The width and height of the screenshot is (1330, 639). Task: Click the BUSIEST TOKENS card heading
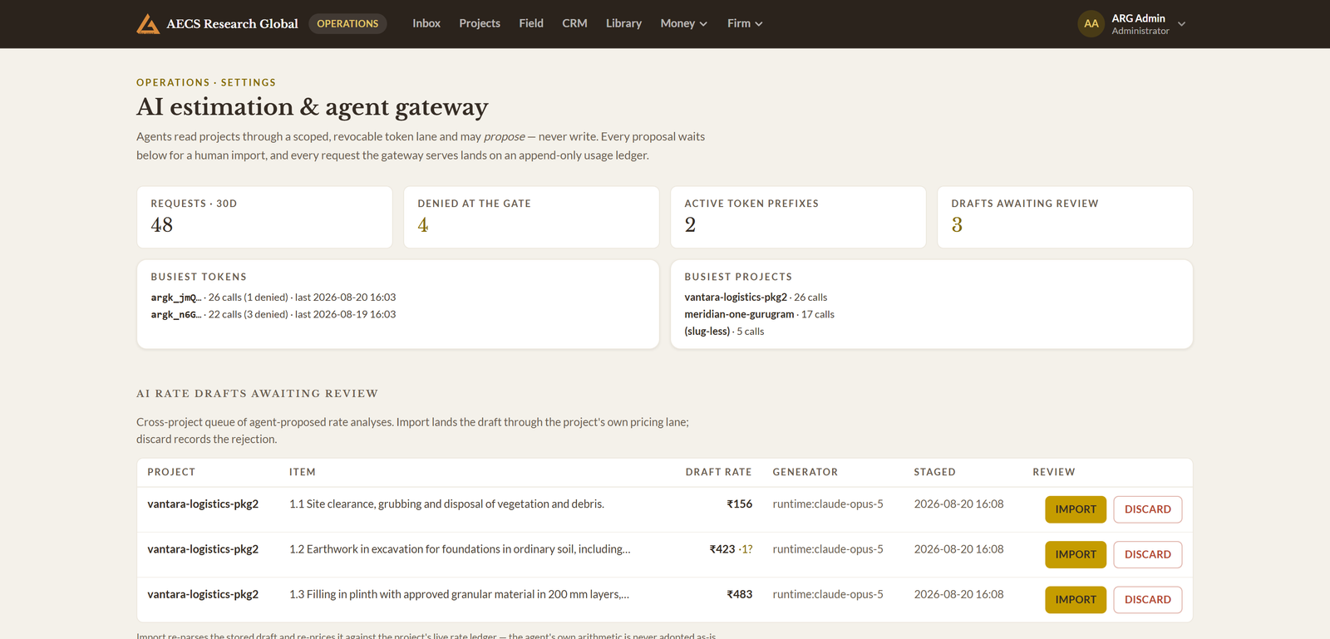click(199, 277)
